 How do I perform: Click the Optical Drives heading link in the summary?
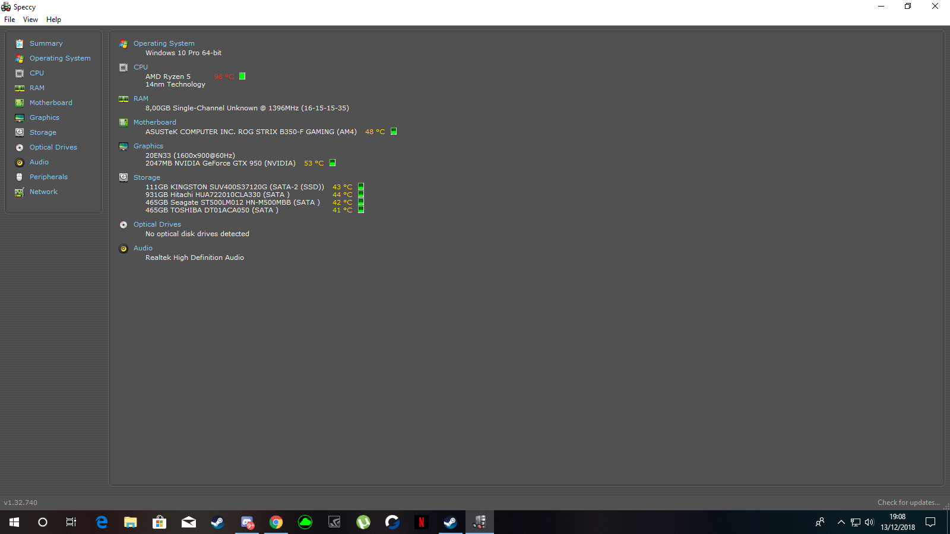click(157, 224)
